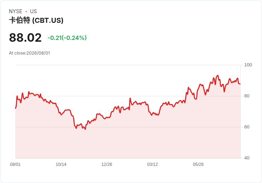Image resolution: width=262 pixels, height=183 pixels.
Task: Click the 08/01 x-axis date label
Action: 15,164
